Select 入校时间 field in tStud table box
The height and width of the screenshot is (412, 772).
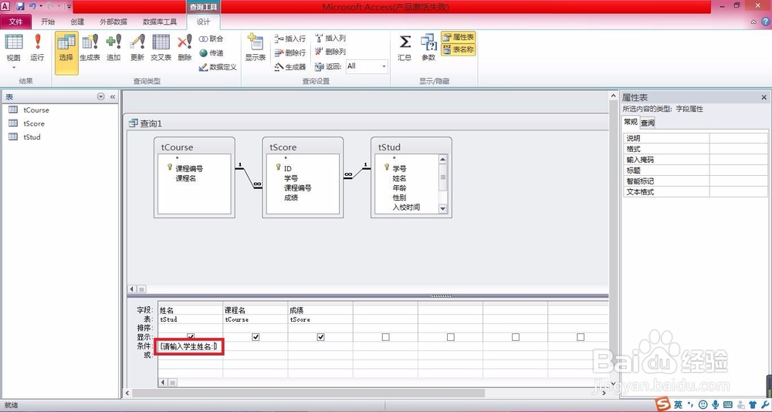pos(406,208)
